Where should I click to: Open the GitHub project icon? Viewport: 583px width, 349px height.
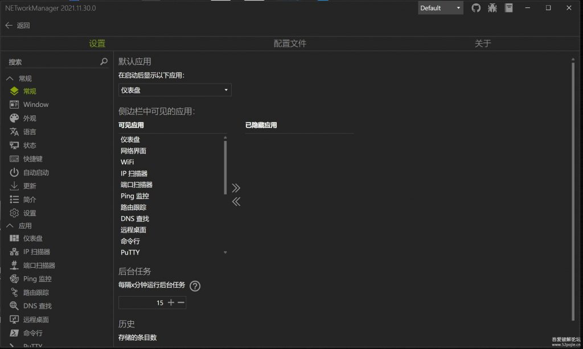[476, 8]
